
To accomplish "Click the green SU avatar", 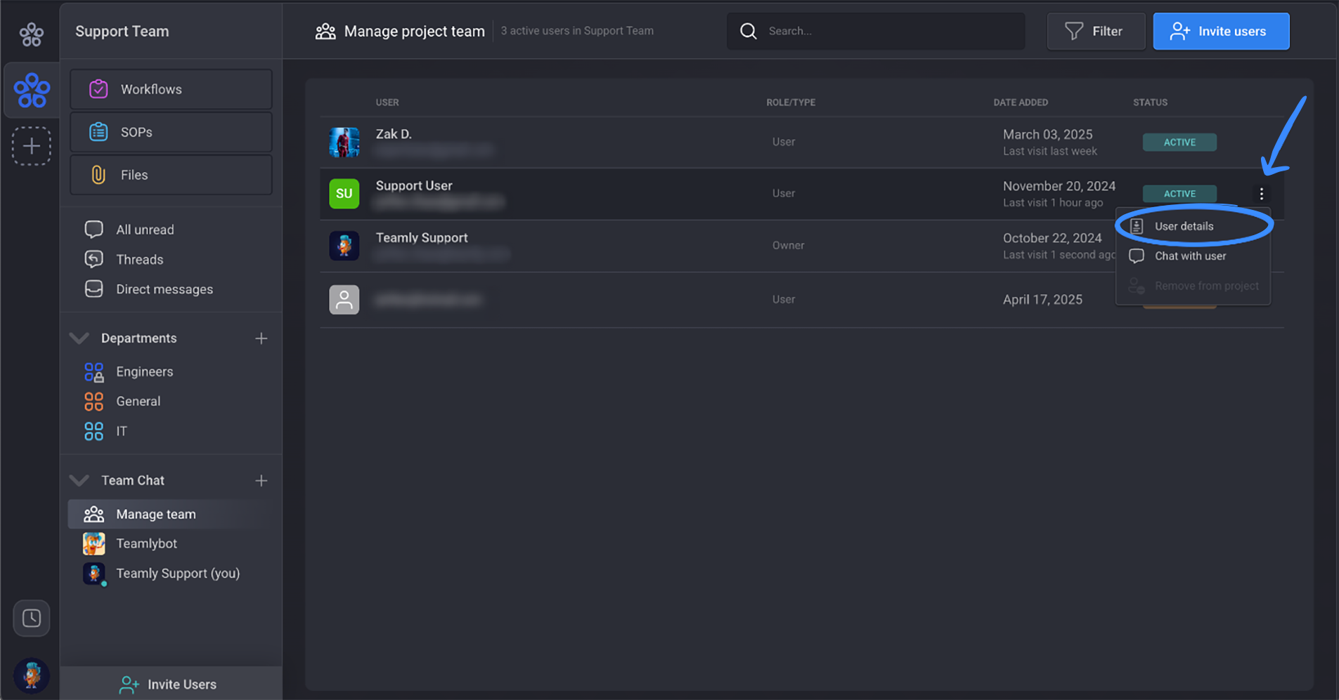I will click(x=344, y=194).
